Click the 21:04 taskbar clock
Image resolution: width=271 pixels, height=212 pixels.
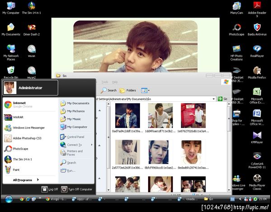coord(263,199)
